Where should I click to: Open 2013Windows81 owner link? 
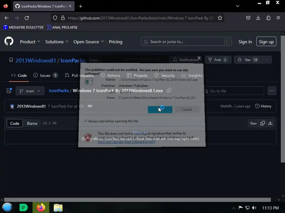click(x=36, y=60)
